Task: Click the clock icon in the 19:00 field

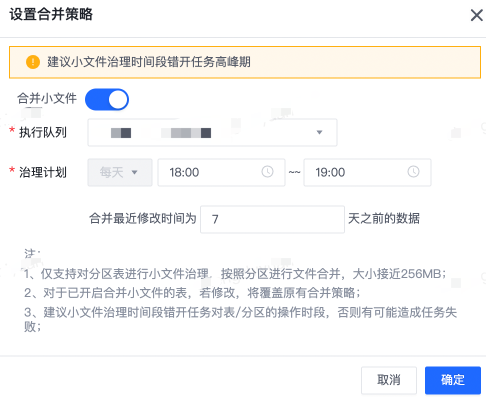Action: point(413,172)
